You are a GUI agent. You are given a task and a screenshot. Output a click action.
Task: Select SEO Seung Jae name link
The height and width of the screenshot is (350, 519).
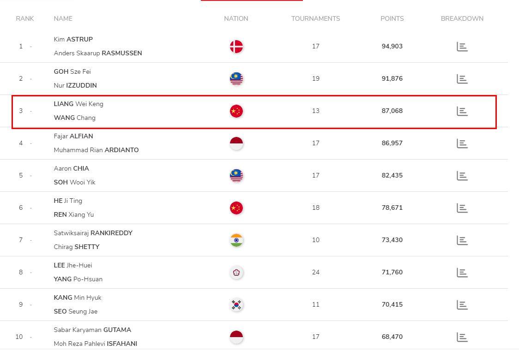point(75,311)
